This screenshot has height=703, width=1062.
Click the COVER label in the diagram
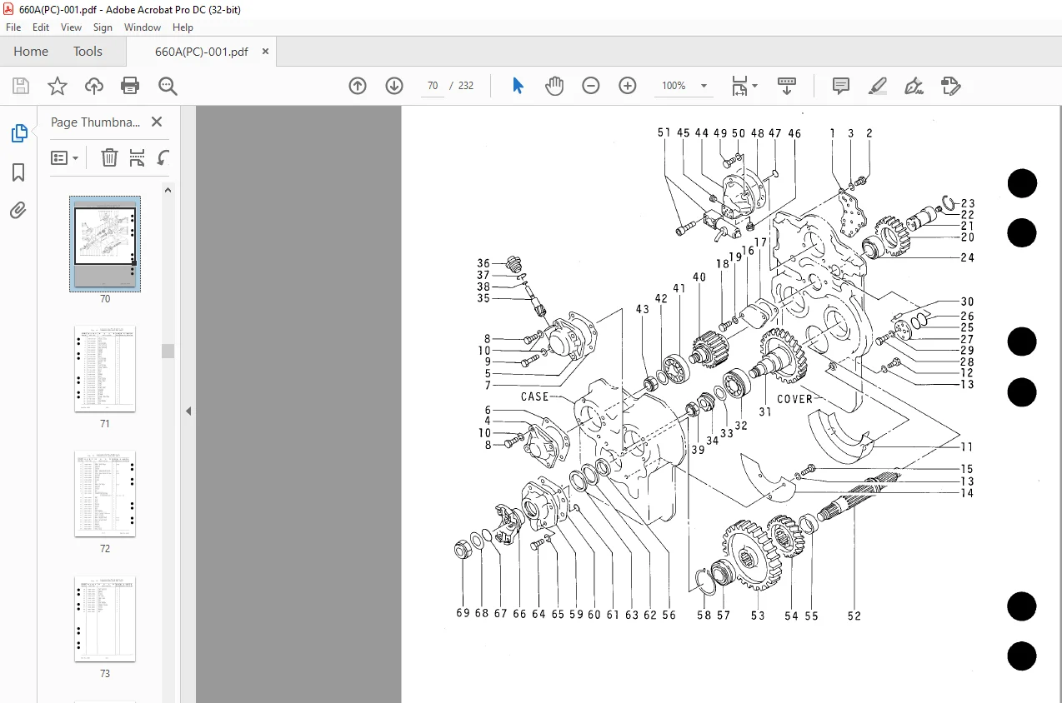click(x=794, y=399)
